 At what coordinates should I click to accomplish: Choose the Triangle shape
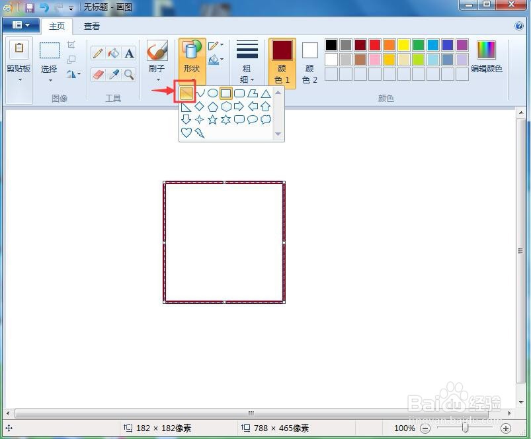[266, 93]
